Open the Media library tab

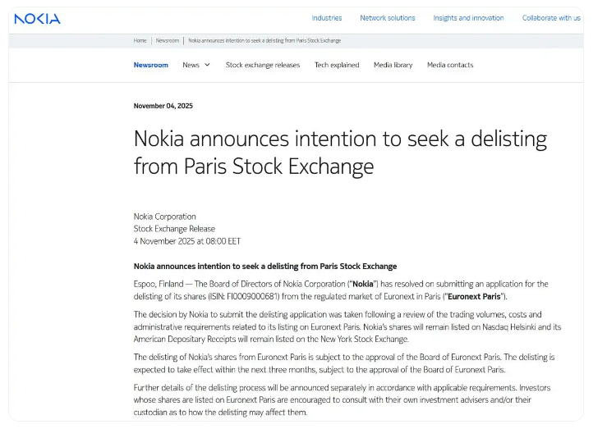coord(393,65)
